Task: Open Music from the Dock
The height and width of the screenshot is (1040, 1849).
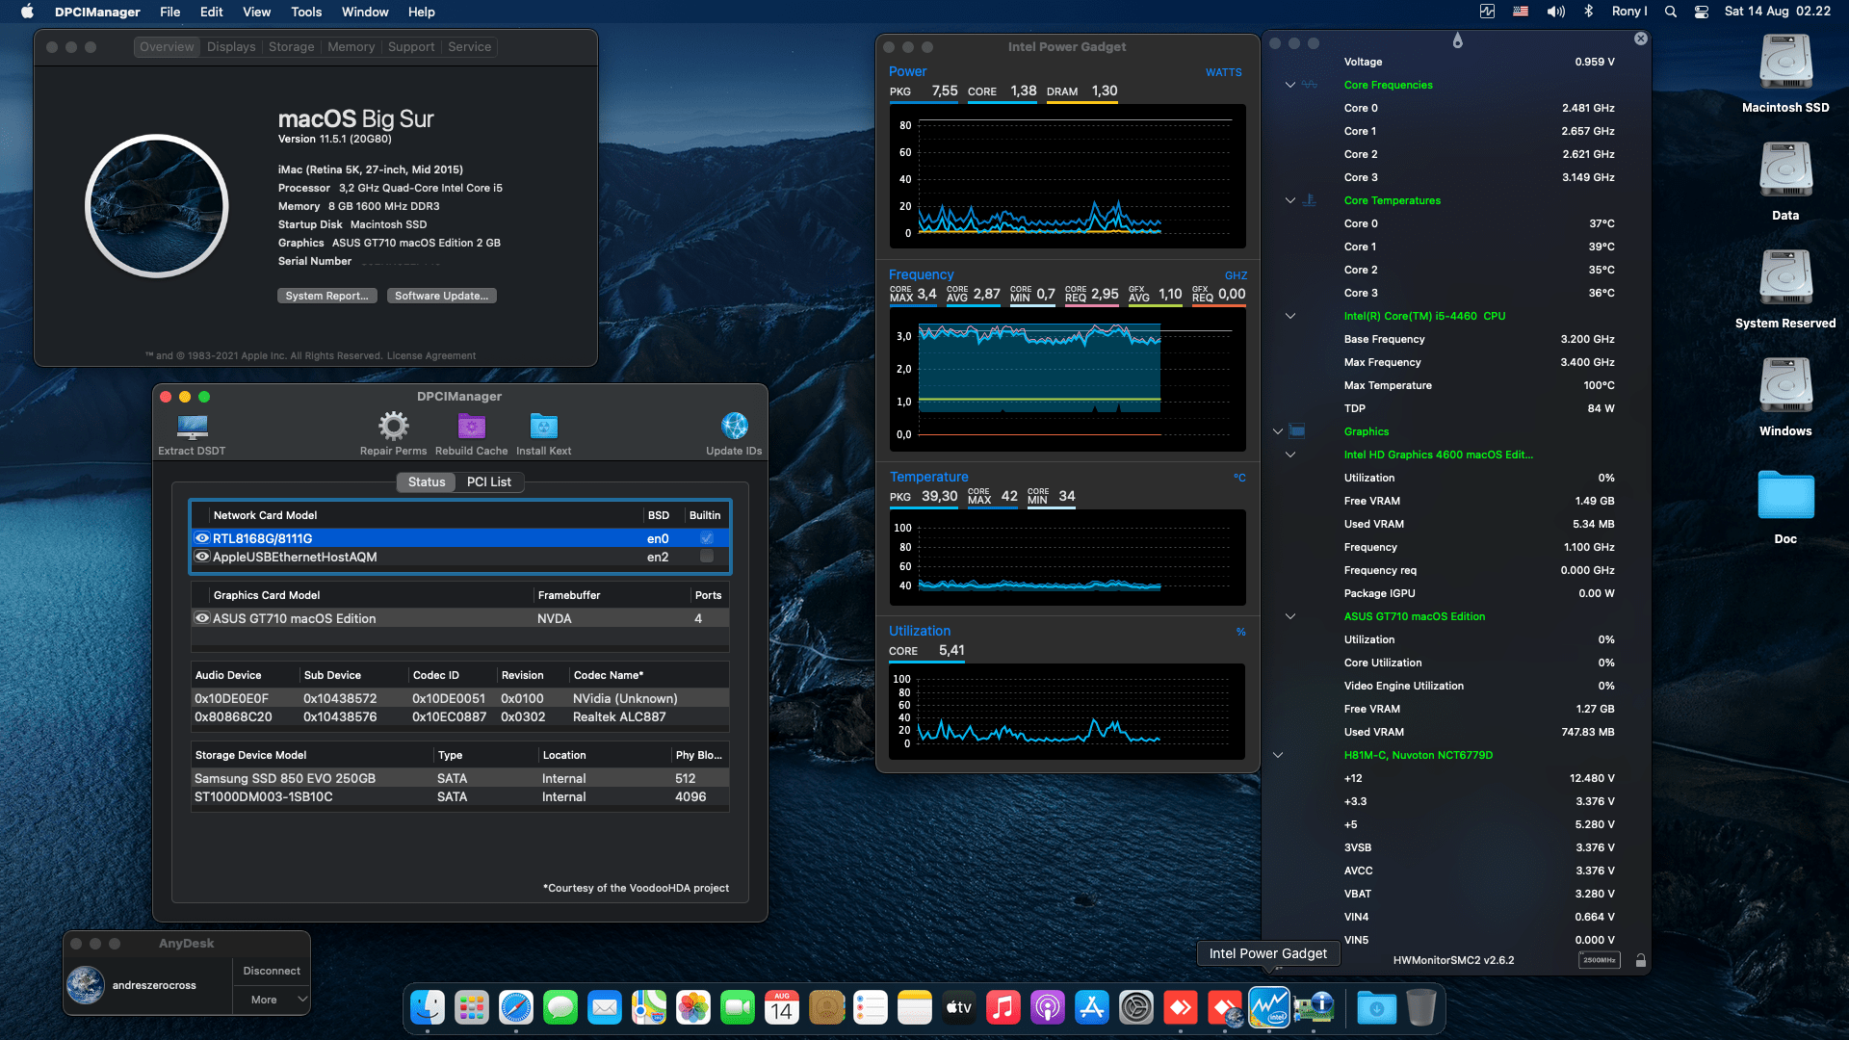Action: coord(1003,1008)
